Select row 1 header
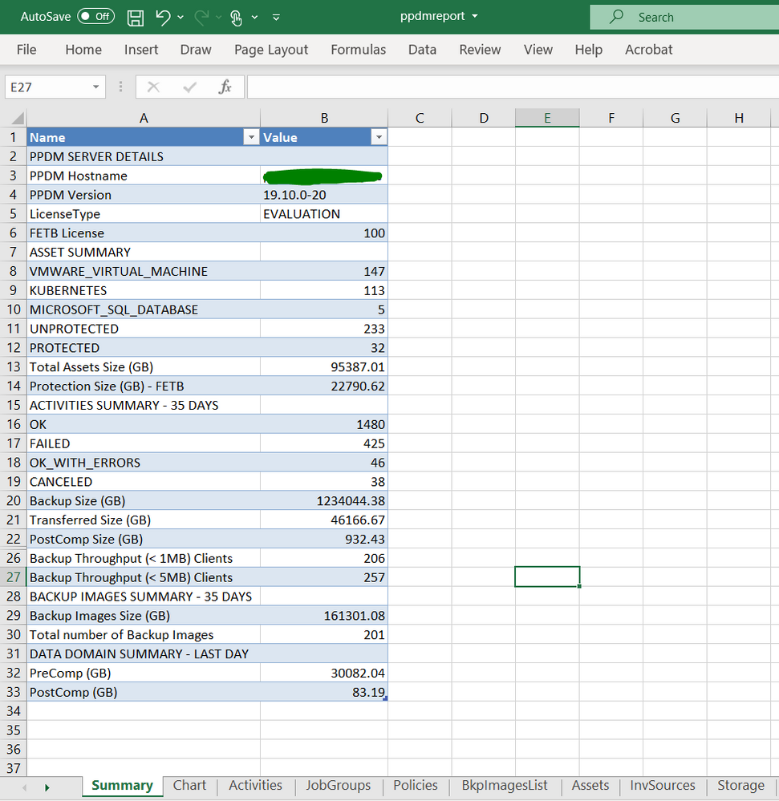 click(14, 137)
